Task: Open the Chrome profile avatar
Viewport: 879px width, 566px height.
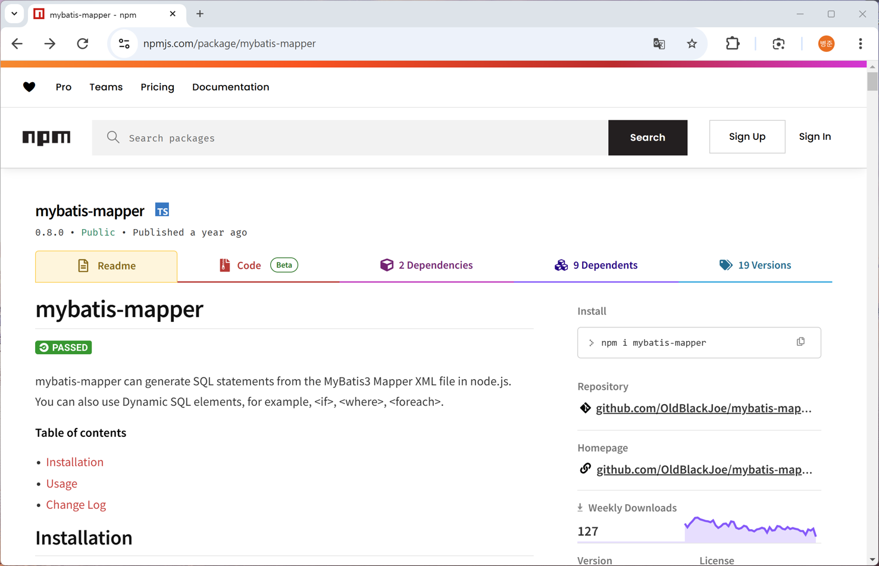Action: (826, 43)
